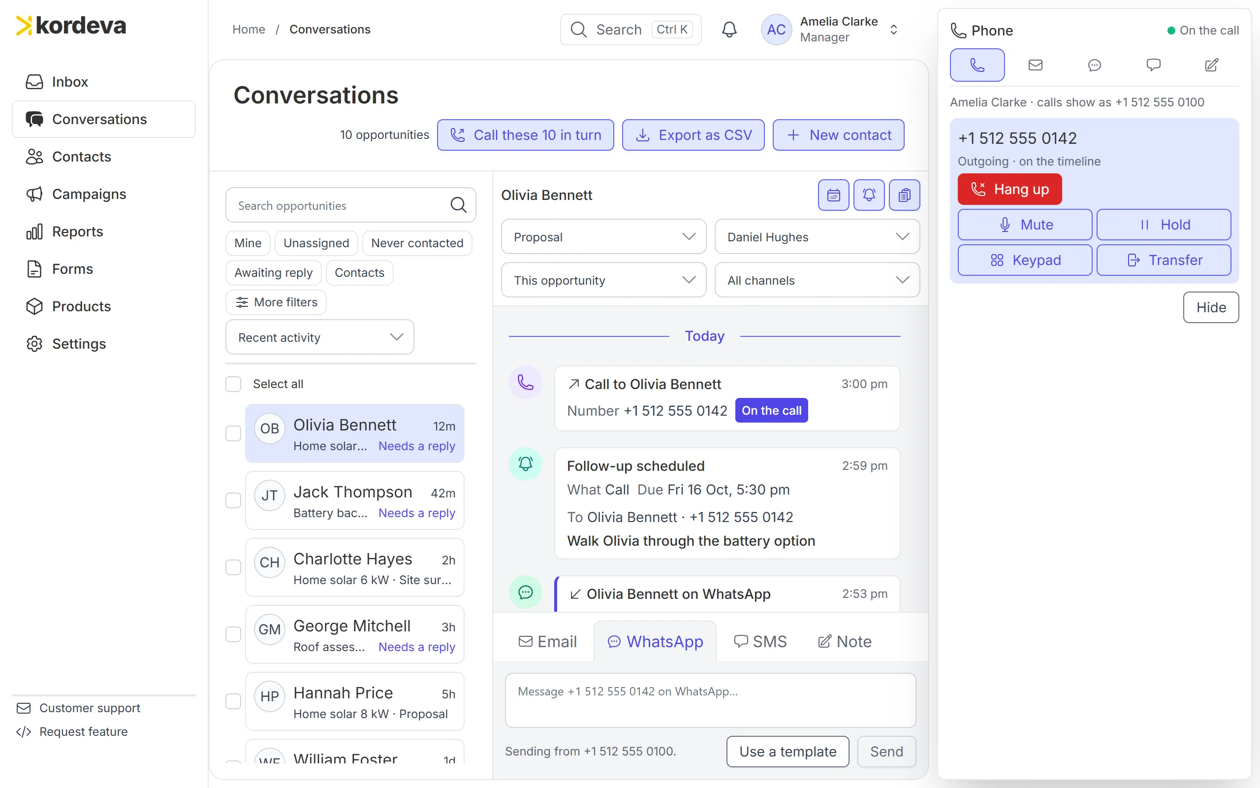Screen dimensions: 1260x788
Task: Click the call icon on Call to Olivia Bennett entry
Action: pyautogui.click(x=525, y=383)
